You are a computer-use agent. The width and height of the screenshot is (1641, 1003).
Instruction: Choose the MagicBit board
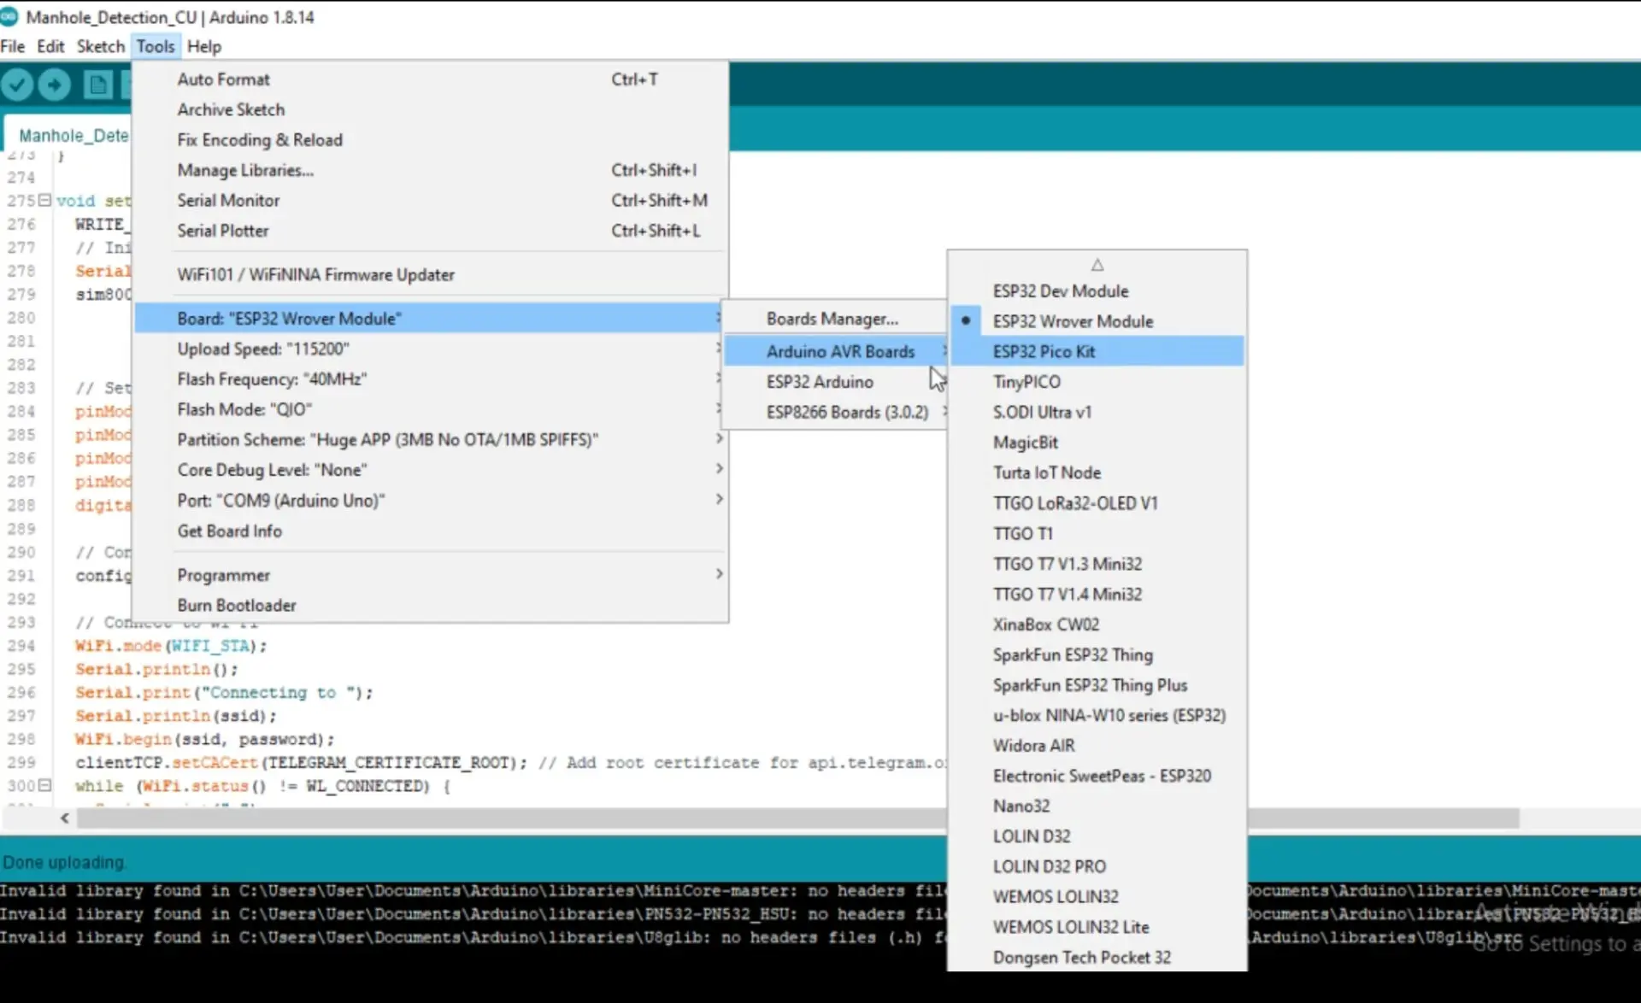click(x=1097, y=442)
